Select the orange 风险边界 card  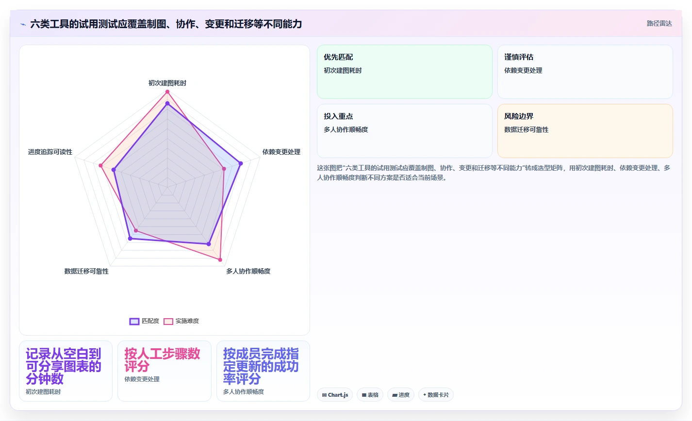pos(585,131)
